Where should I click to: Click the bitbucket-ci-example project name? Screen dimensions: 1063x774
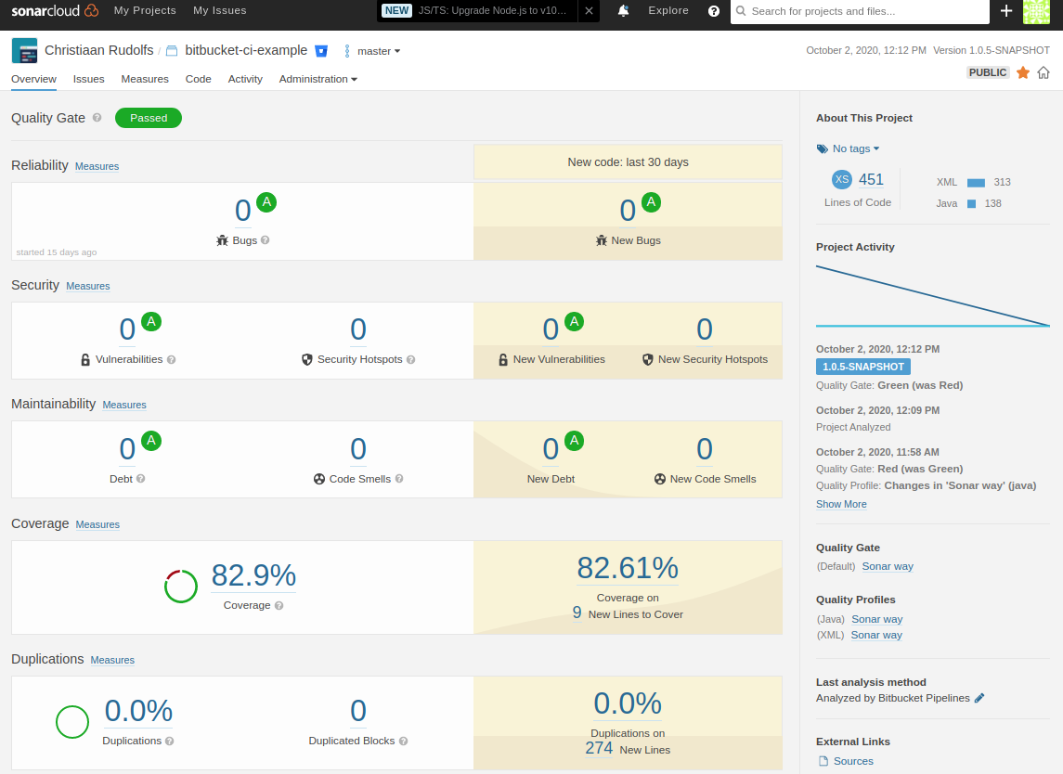coord(246,51)
